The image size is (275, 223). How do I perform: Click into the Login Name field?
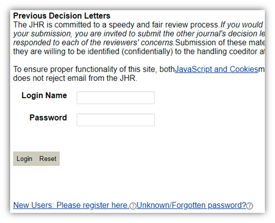point(116,98)
